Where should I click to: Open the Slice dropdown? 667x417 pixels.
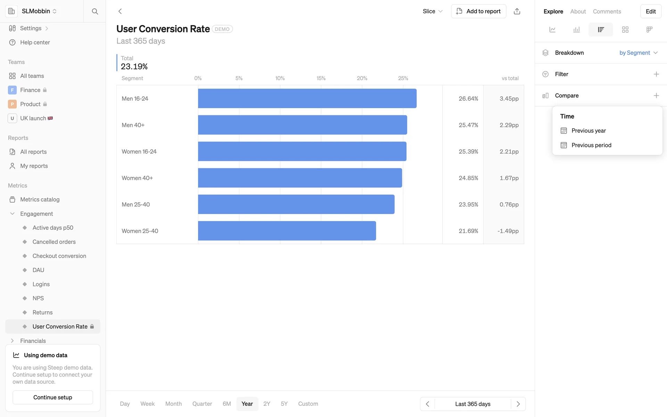(433, 11)
